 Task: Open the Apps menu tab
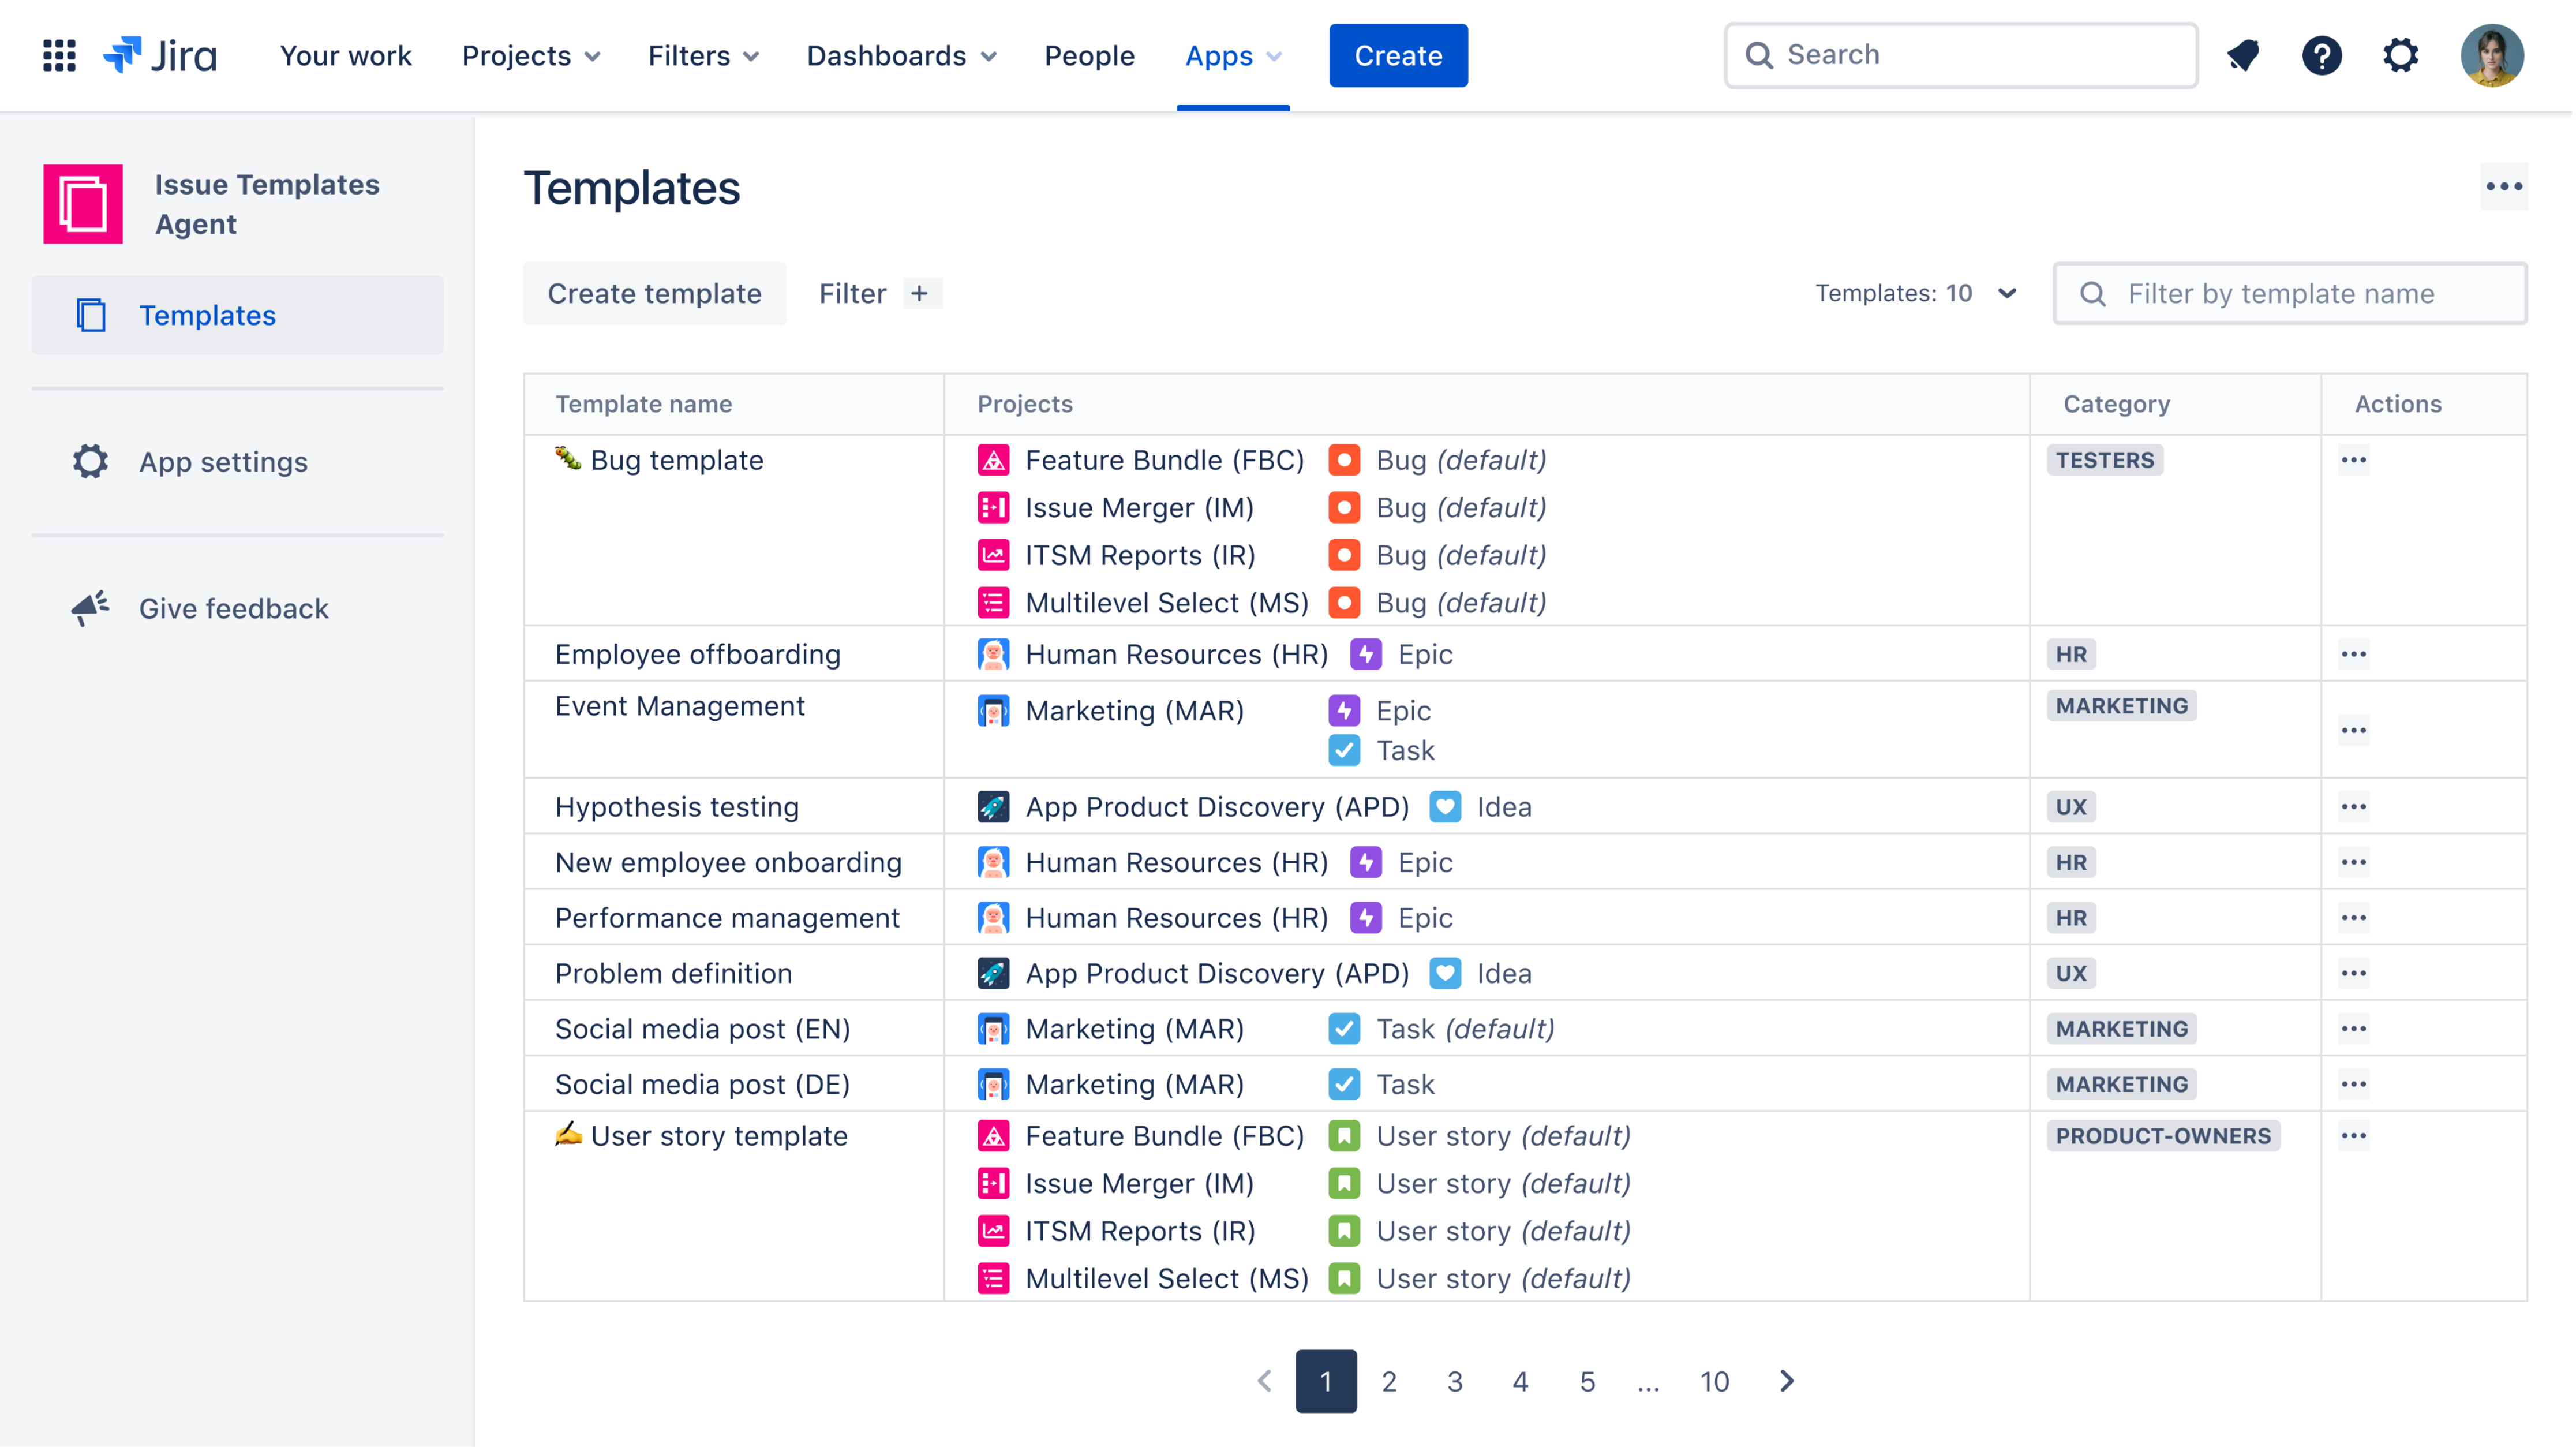pos(1233,55)
